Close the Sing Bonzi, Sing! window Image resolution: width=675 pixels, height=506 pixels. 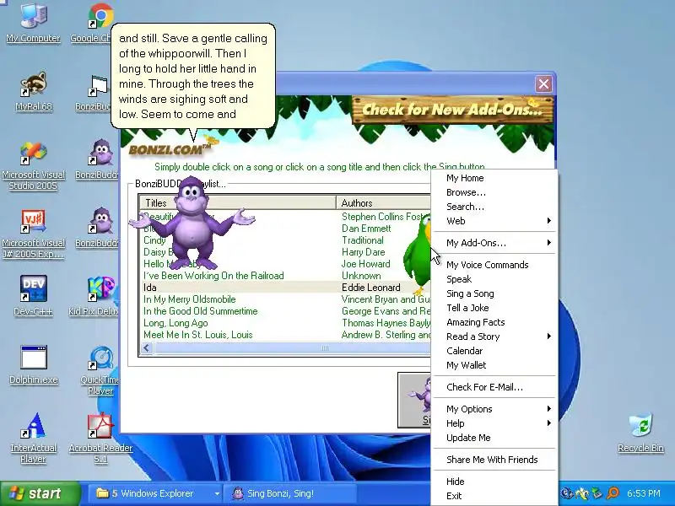click(x=543, y=83)
